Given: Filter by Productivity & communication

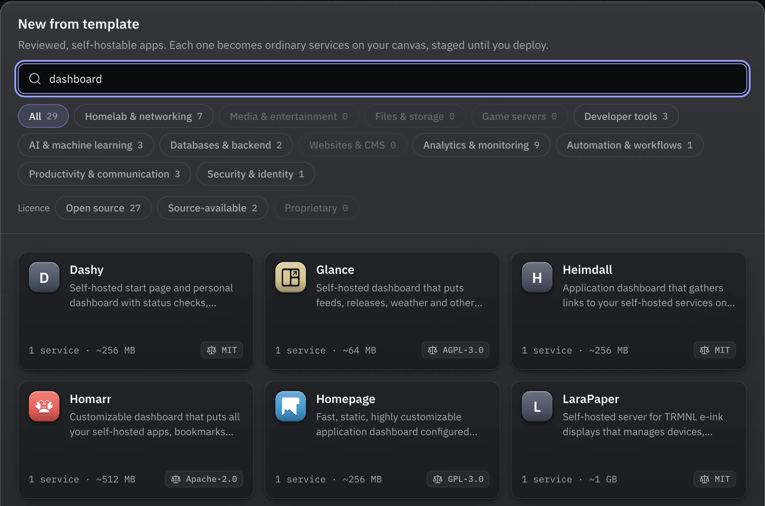Looking at the screenshot, I should 104,174.
